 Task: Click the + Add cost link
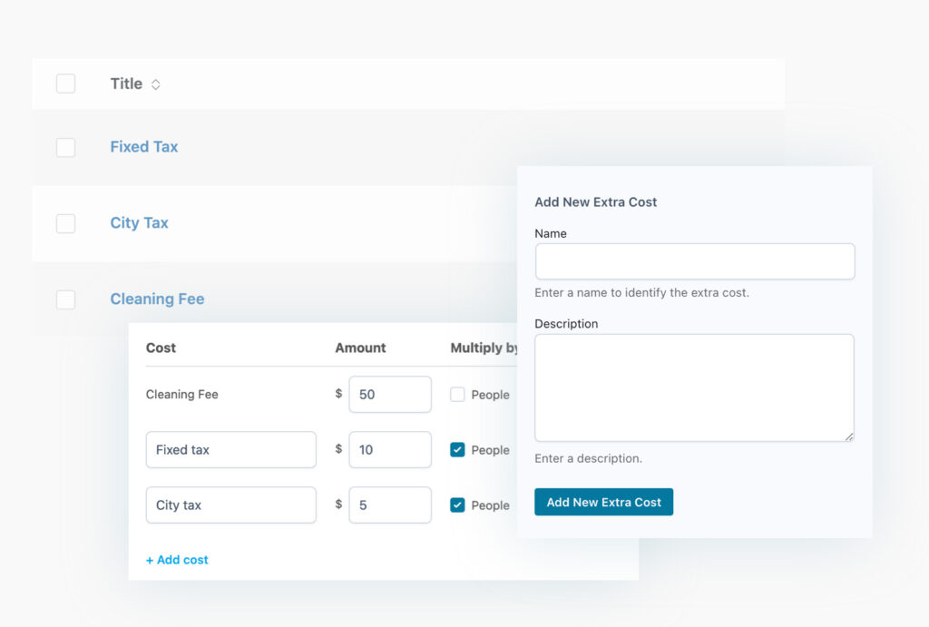[x=177, y=560]
